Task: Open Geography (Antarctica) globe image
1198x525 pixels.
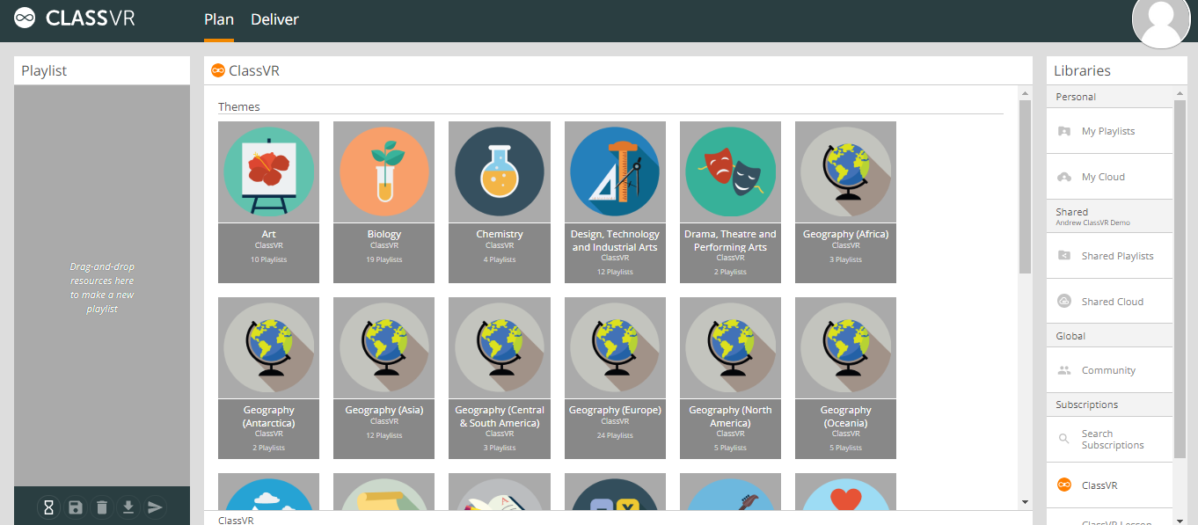Action: coord(269,347)
